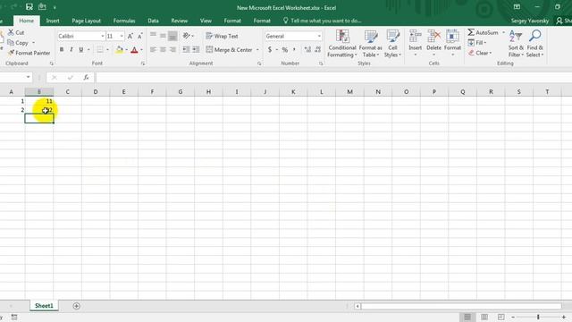Open Font group dialog launcher

coord(143,64)
